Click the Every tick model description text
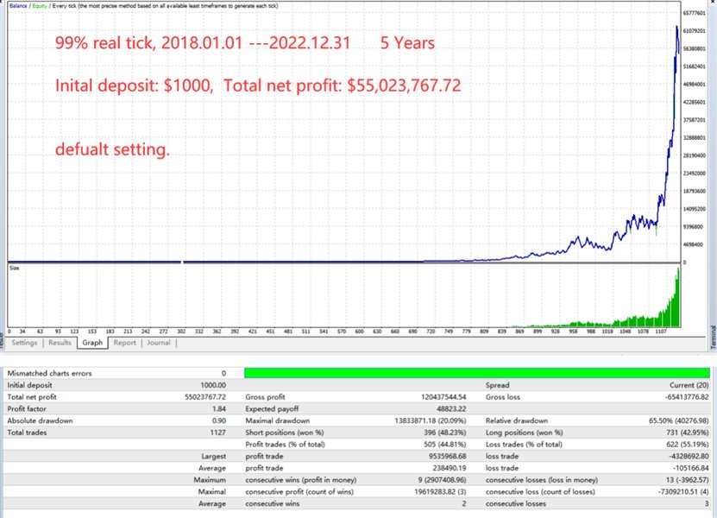 click(165, 6)
